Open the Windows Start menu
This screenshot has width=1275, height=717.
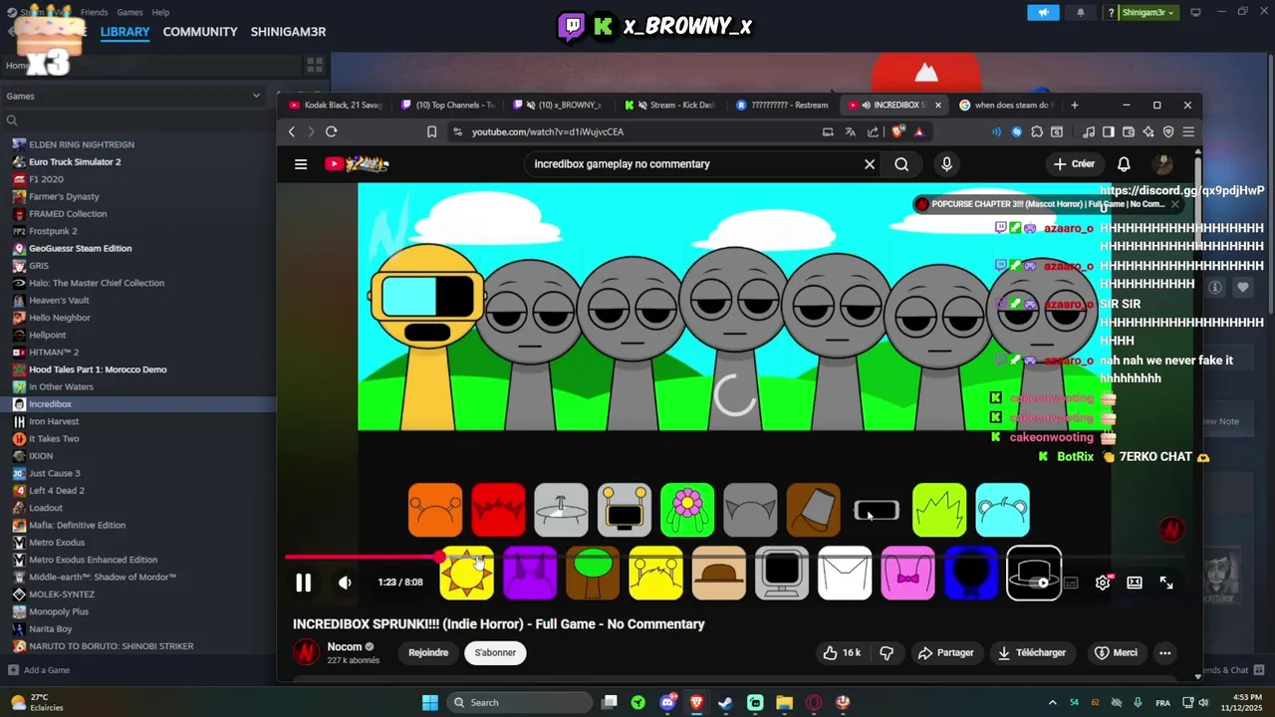click(429, 702)
